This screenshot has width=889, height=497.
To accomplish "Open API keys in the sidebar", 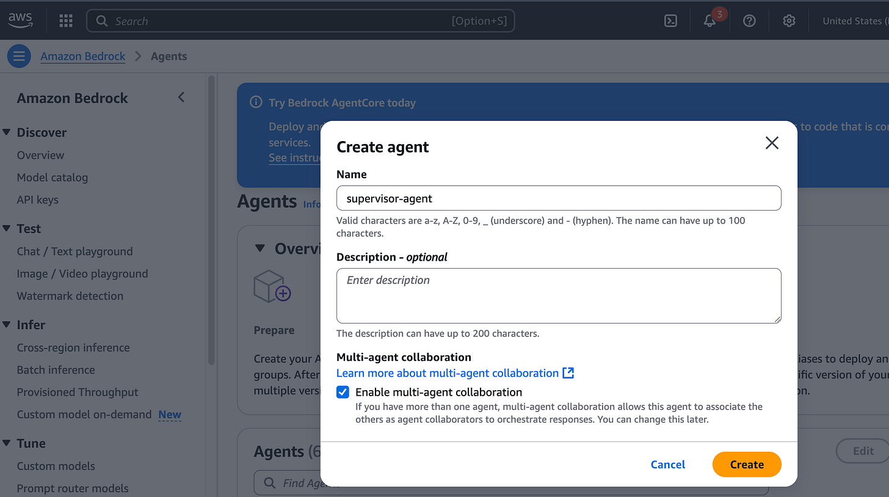I will click(x=38, y=200).
